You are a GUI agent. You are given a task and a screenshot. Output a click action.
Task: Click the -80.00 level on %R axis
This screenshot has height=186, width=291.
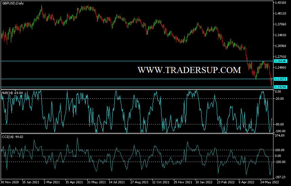point(279,124)
